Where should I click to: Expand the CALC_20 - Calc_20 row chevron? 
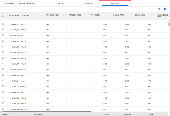pyautogui.click(x=11, y=87)
